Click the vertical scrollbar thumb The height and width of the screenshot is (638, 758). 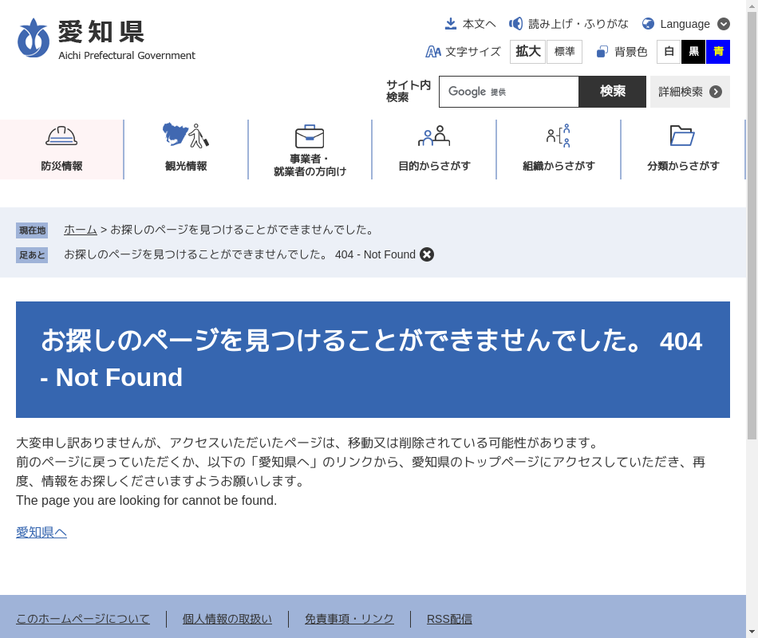(752, 225)
